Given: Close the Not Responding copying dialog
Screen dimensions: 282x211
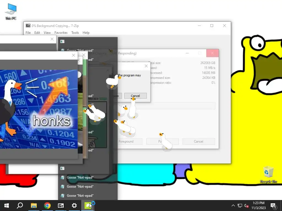Looking at the screenshot, I should click(x=212, y=53).
